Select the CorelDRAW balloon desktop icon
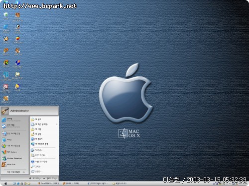 pos(17,40)
